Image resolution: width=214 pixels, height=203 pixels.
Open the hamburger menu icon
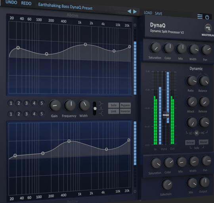[200, 17]
